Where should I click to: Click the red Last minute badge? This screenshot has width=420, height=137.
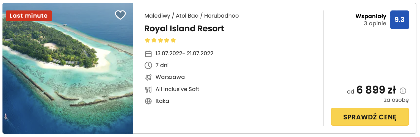click(29, 16)
